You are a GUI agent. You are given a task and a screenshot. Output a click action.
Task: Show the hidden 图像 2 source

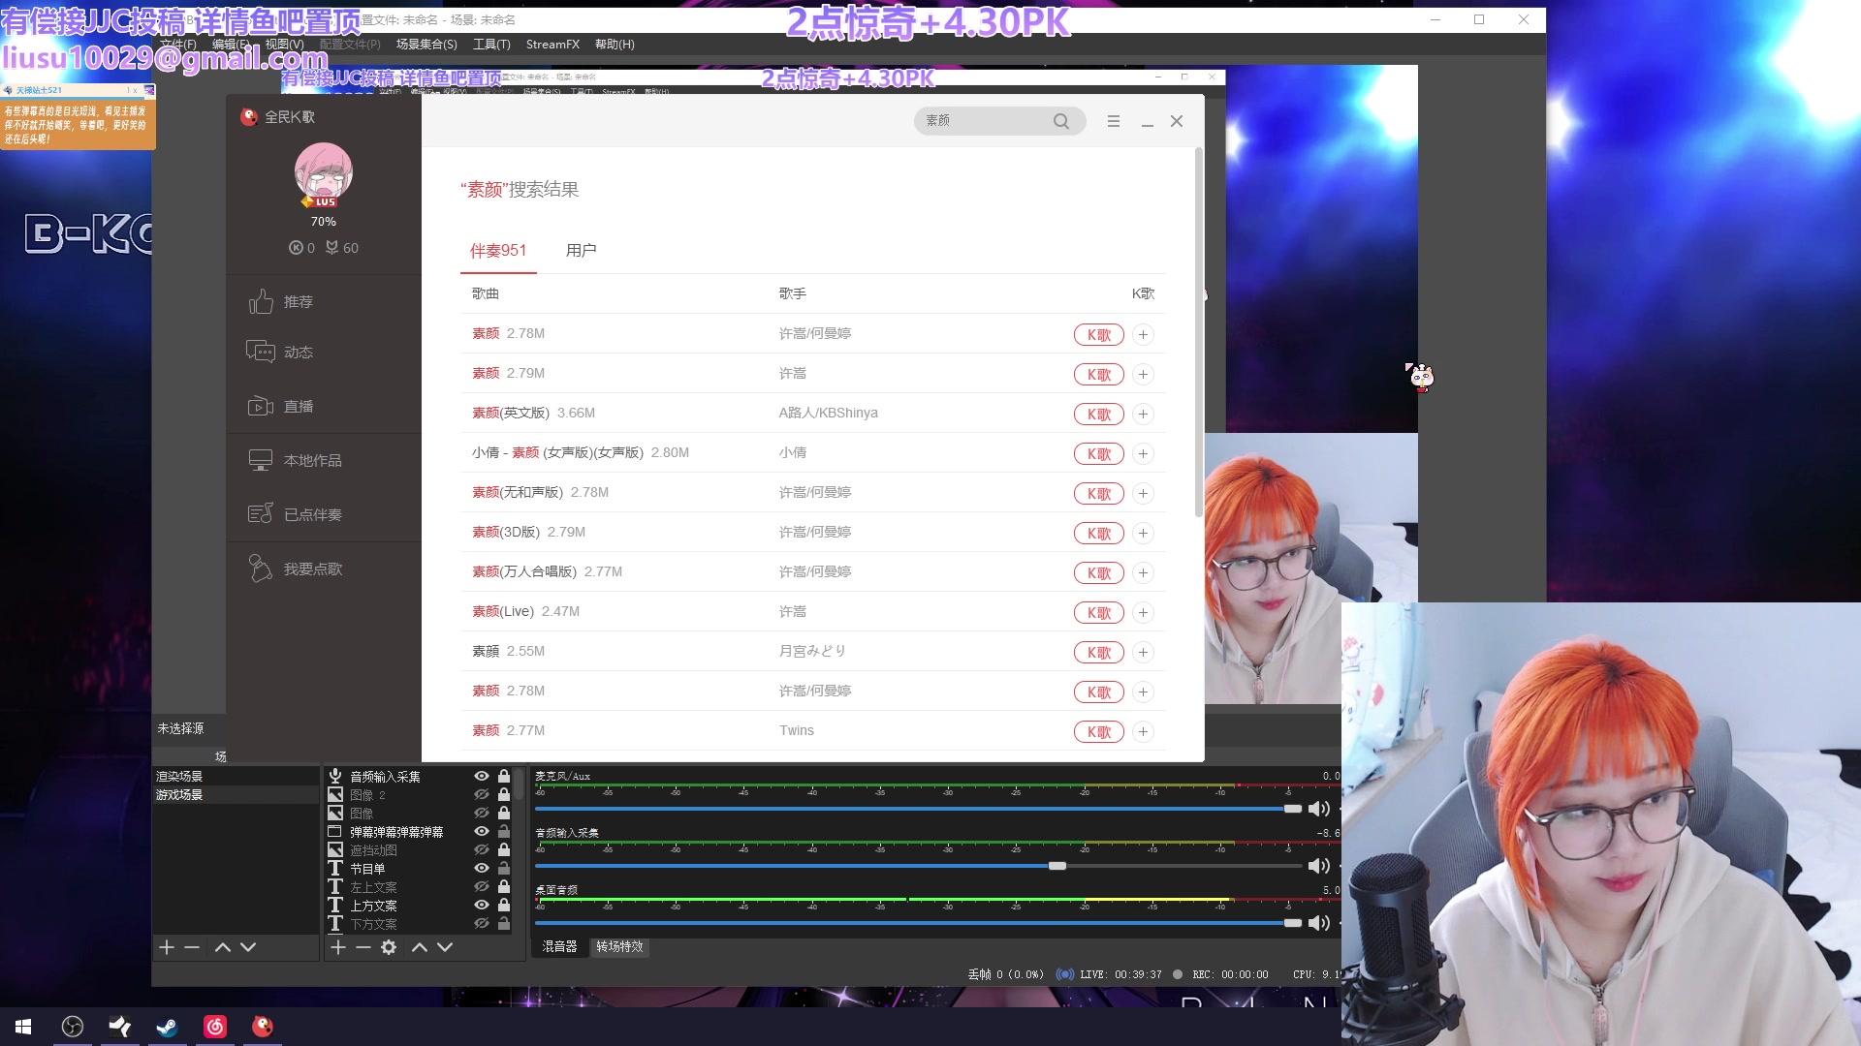tap(482, 794)
